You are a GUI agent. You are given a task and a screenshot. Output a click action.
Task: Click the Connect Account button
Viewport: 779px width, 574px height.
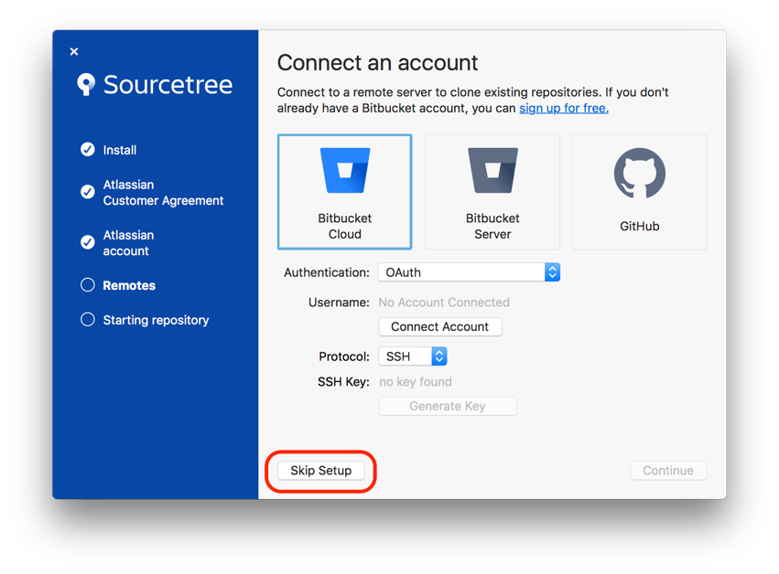coord(440,326)
